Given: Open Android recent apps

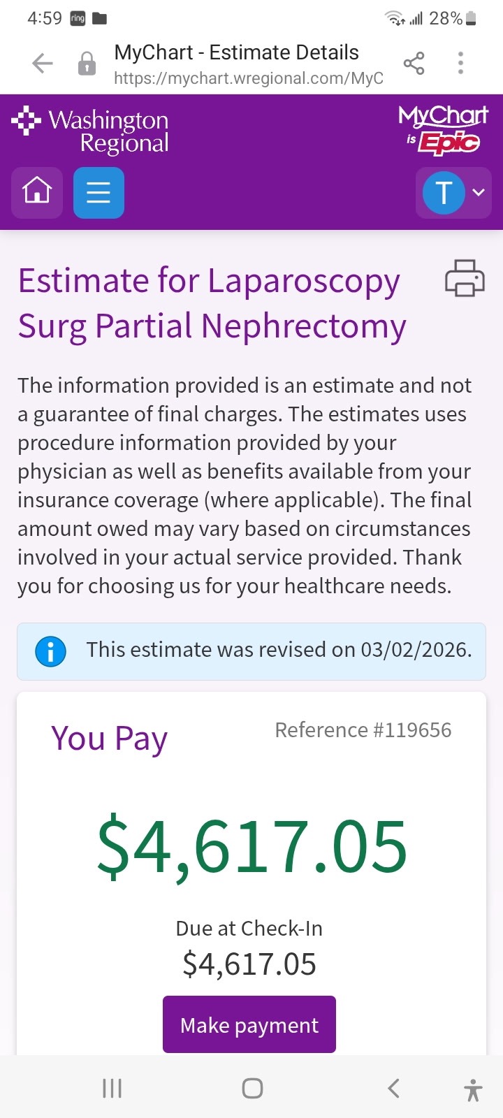Looking at the screenshot, I should [112, 1088].
